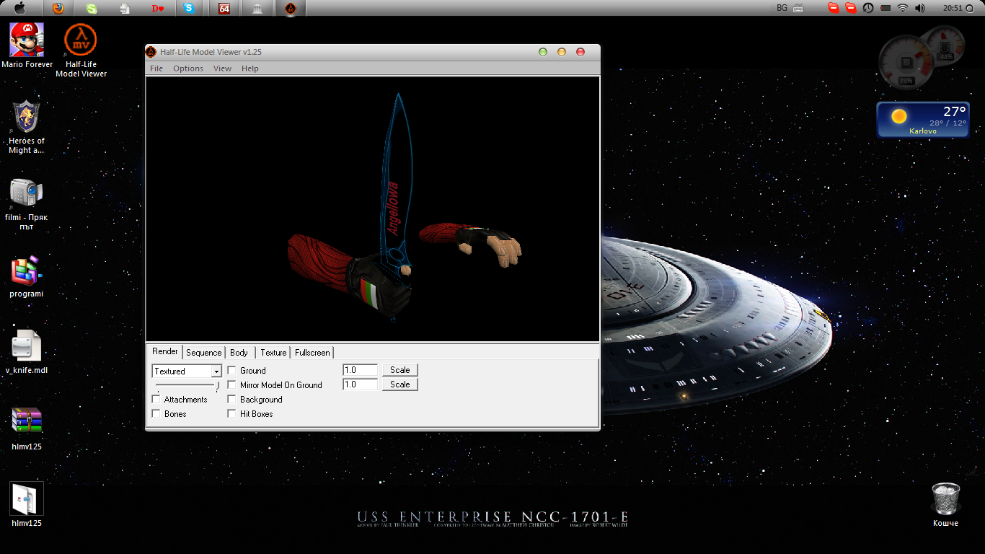Open the Options menu
The height and width of the screenshot is (554, 985).
[x=188, y=69]
